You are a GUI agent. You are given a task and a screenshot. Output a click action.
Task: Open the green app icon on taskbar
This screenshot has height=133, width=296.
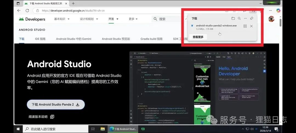[143, 129]
